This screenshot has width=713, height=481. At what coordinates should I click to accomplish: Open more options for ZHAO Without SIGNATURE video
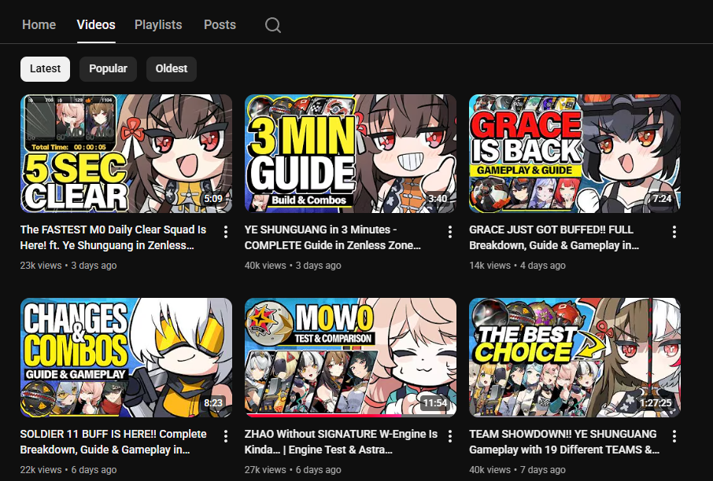pos(449,436)
